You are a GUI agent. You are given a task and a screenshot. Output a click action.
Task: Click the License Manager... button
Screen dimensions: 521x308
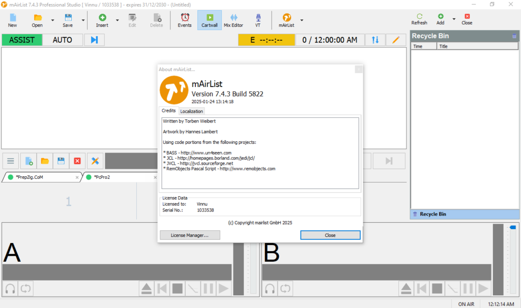pyautogui.click(x=190, y=235)
